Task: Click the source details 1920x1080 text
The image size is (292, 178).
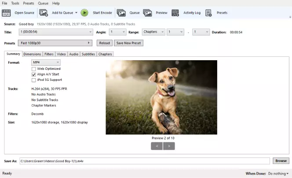Action: [86, 24]
